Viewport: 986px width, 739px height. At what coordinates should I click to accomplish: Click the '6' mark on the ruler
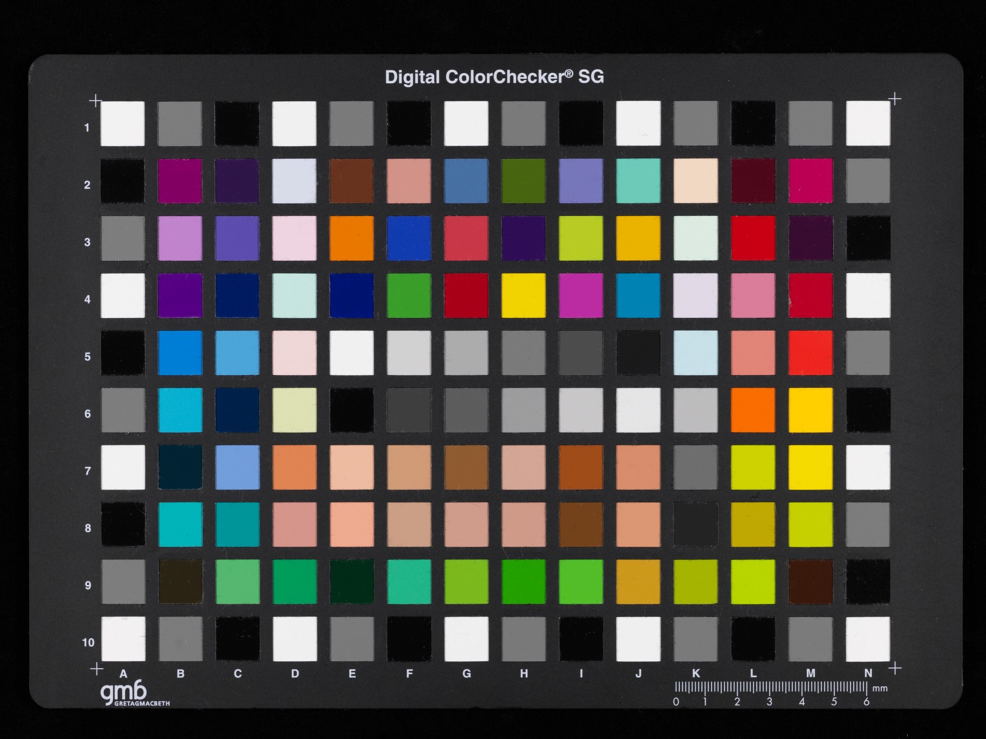pos(866,702)
